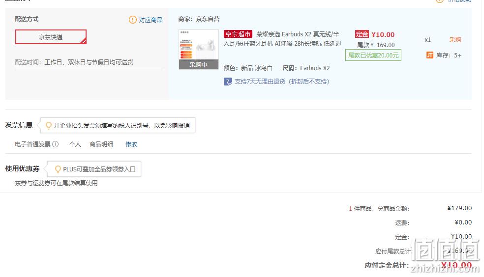
Task: Click the orange 采购 label
Action: (455, 39)
